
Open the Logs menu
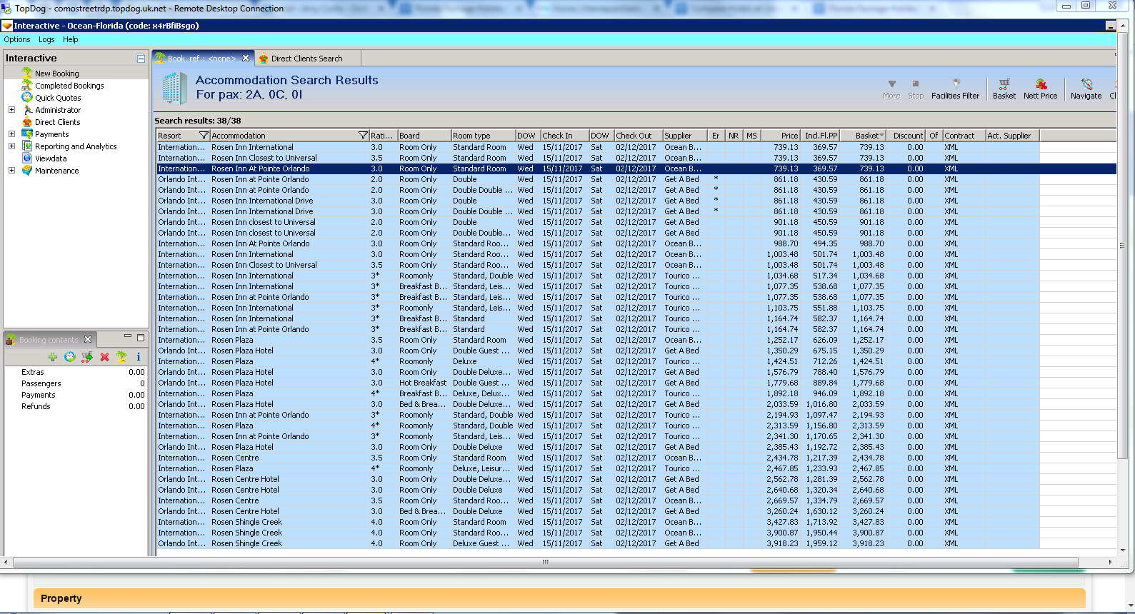(x=46, y=39)
